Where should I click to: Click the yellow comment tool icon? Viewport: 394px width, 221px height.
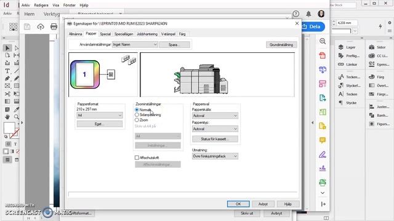click(323, 141)
